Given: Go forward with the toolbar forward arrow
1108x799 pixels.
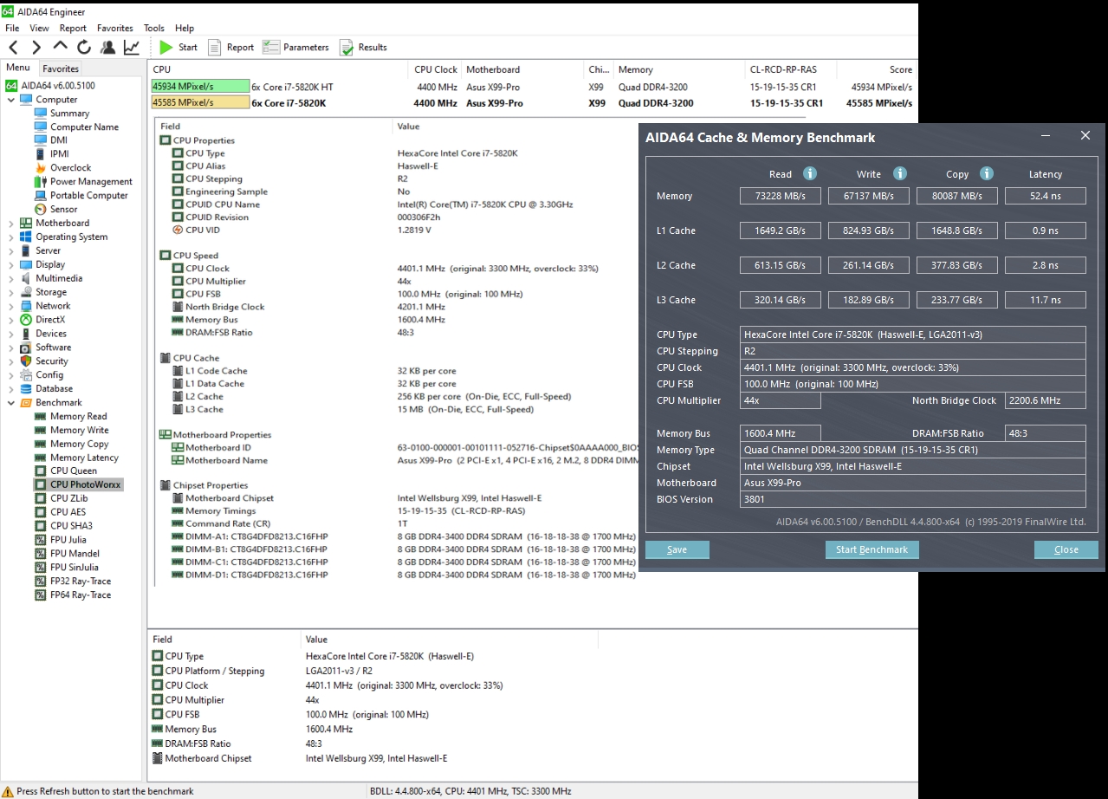Looking at the screenshot, I should 36,47.
